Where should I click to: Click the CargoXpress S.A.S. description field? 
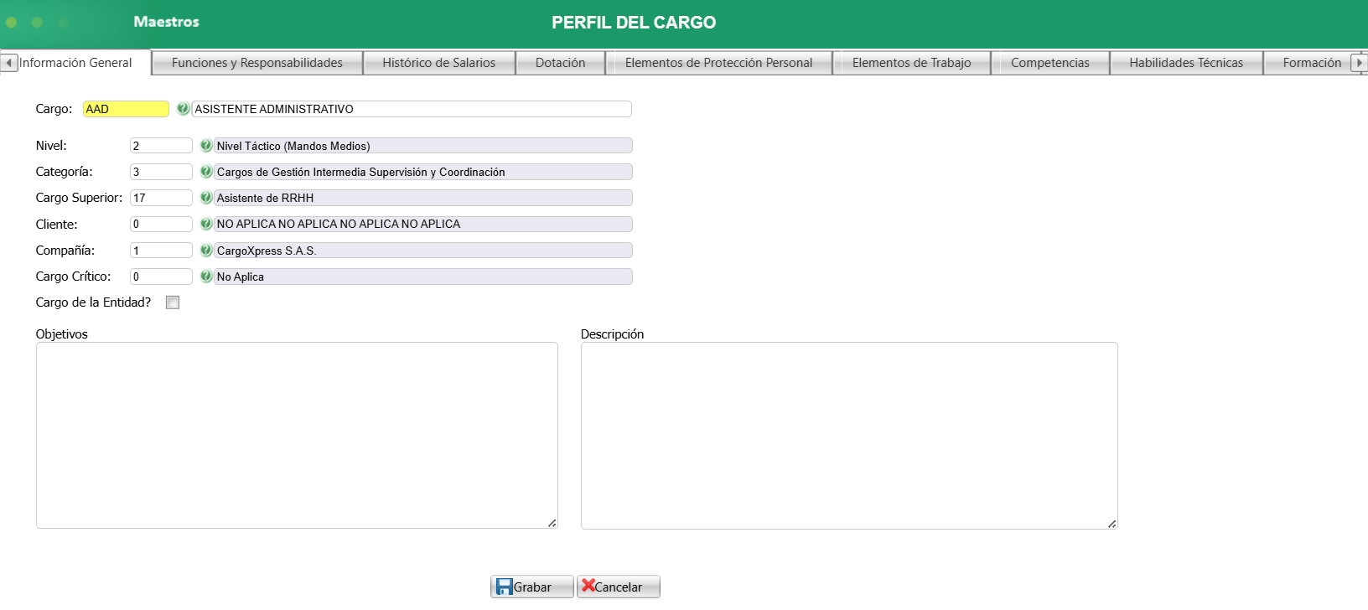tap(423, 251)
